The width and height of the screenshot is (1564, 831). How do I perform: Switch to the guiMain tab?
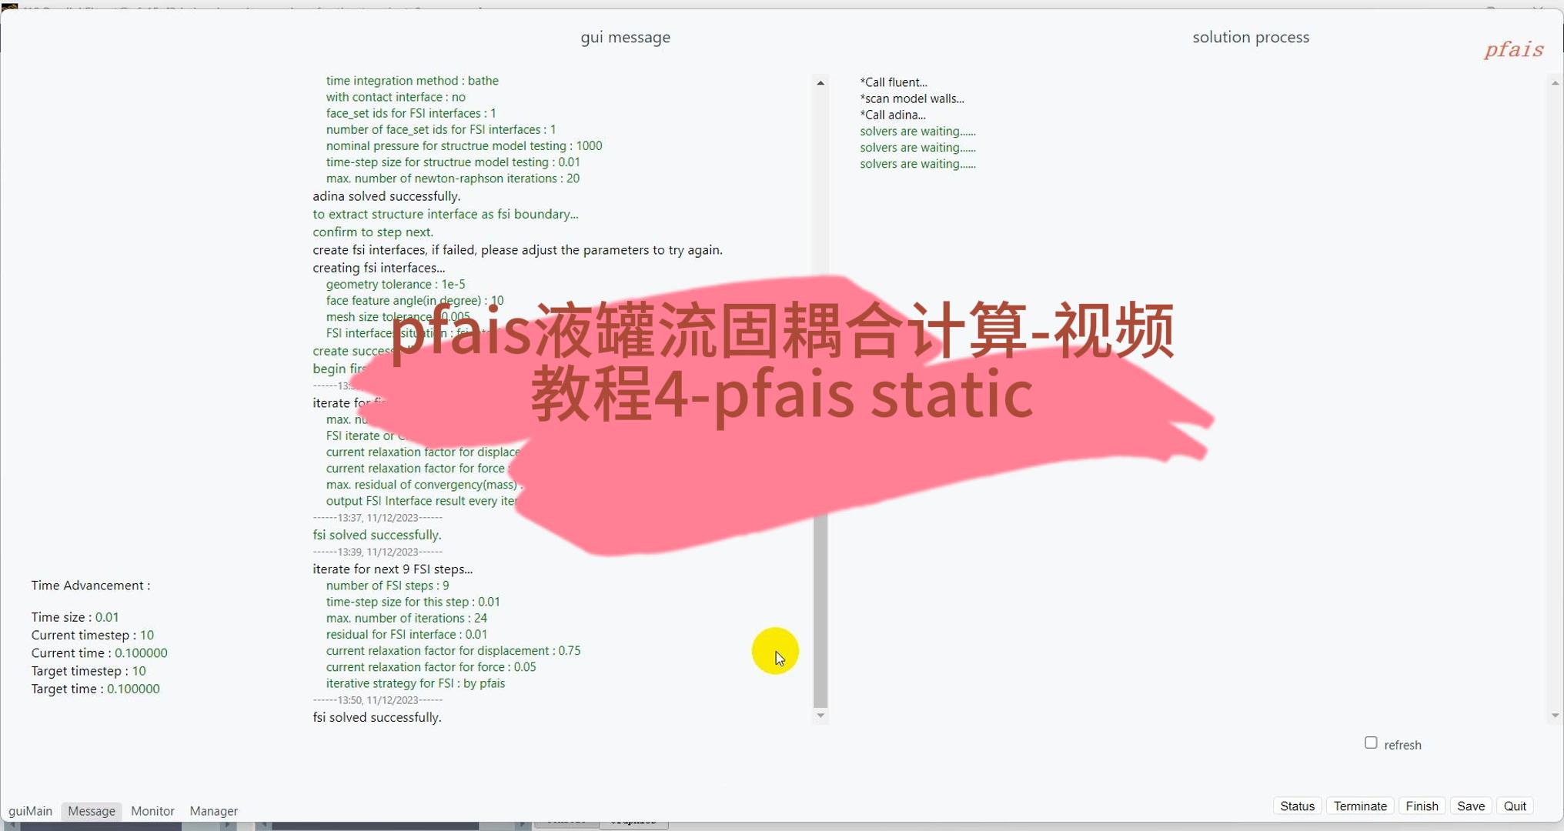click(x=30, y=811)
